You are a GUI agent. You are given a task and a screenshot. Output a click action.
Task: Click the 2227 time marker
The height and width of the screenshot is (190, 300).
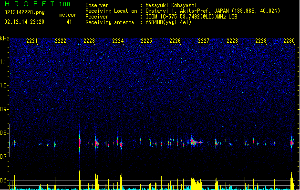[x=204, y=41]
